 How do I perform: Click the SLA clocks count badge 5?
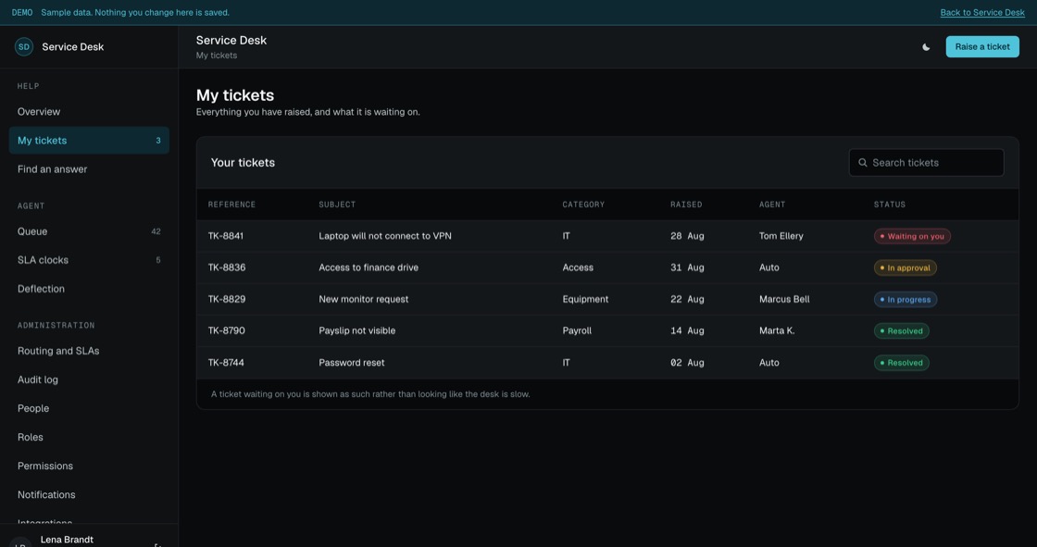click(158, 260)
